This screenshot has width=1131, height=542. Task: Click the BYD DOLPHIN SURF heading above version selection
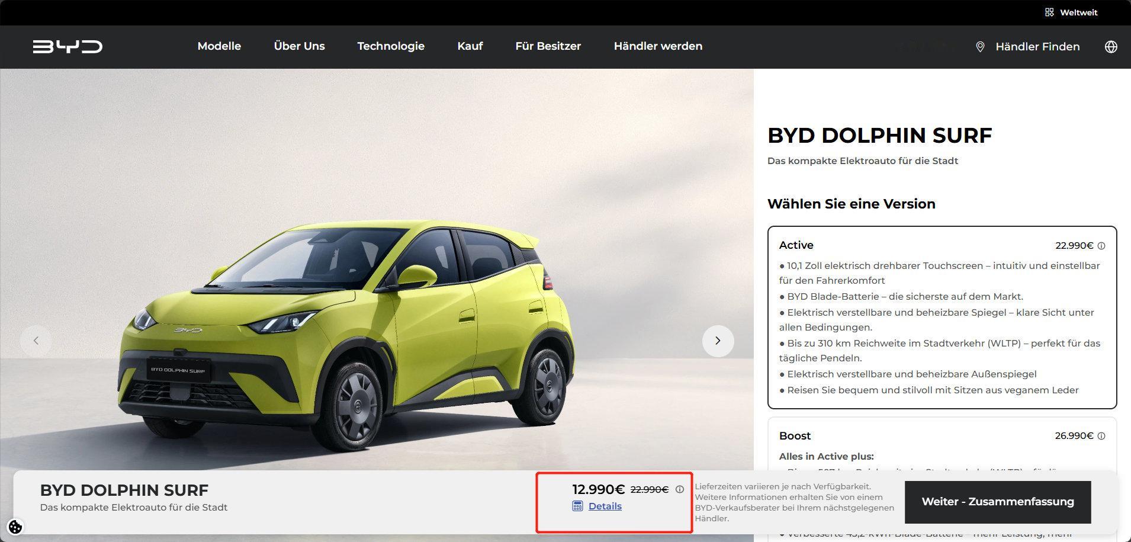click(879, 136)
